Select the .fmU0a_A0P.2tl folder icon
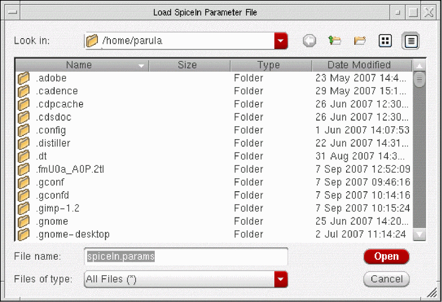The image size is (442, 302). [x=24, y=170]
